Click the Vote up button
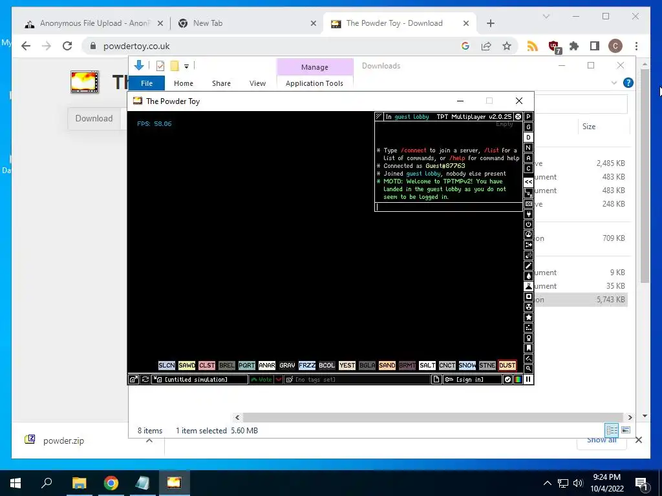The width and height of the screenshot is (662, 496). [x=261, y=380]
